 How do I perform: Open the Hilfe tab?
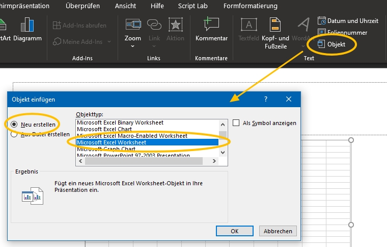click(157, 6)
